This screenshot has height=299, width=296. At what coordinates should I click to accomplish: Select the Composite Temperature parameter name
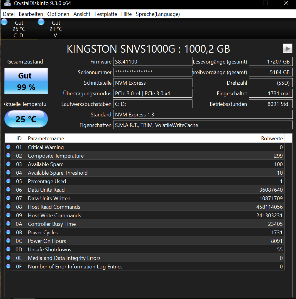[x=56, y=156]
